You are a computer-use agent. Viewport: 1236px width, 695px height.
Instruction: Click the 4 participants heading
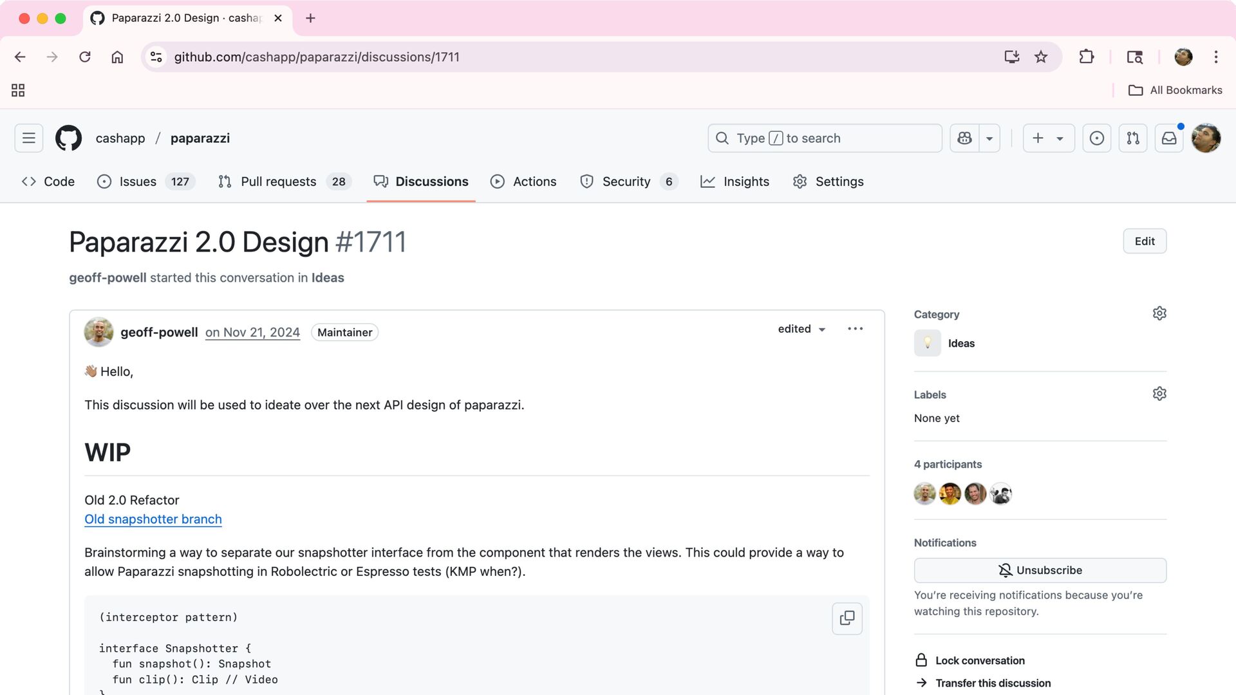point(948,464)
